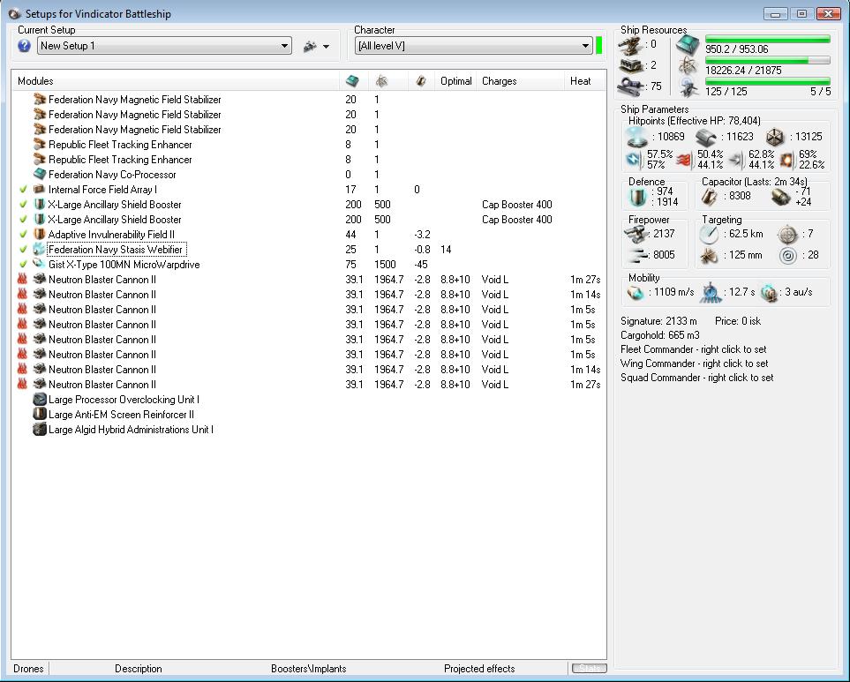Sort by the powergrid column header icon

[381, 81]
